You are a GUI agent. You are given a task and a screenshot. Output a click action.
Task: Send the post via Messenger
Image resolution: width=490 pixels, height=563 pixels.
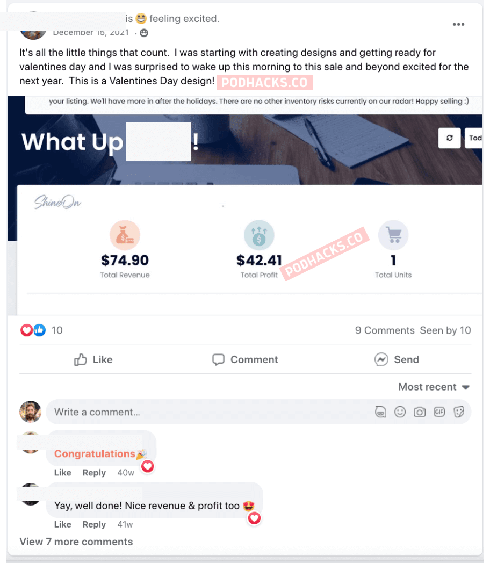tap(397, 359)
